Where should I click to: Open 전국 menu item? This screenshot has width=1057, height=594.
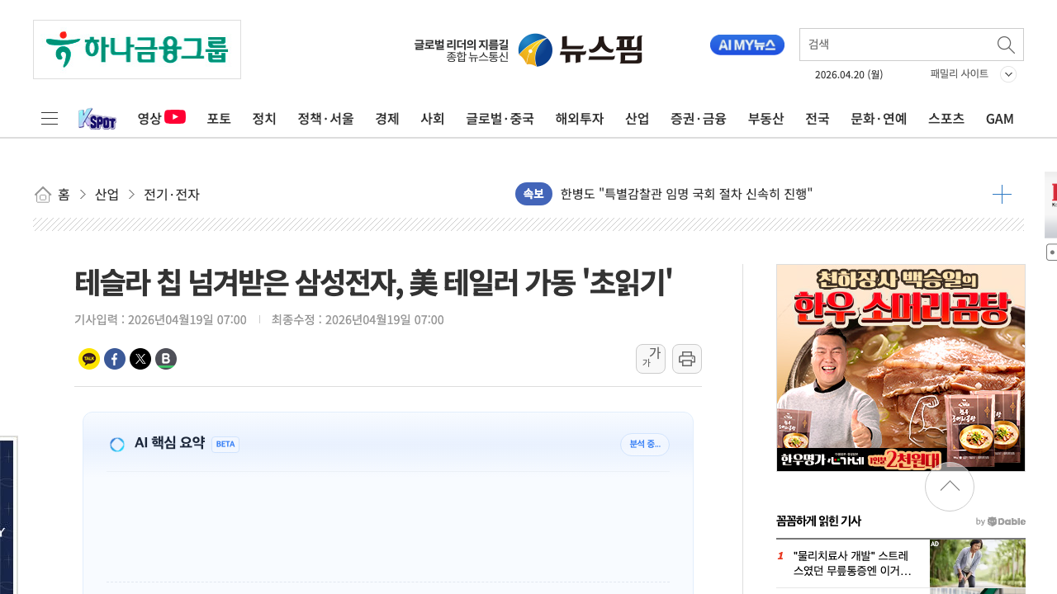818,119
